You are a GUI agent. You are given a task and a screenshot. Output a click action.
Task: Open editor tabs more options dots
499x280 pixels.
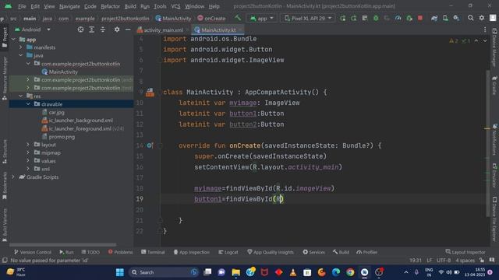pos(485,30)
